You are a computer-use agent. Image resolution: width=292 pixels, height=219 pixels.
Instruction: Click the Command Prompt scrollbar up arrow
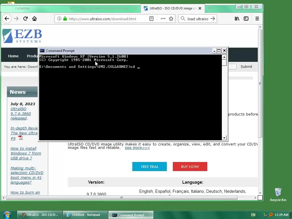pos(224,57)
